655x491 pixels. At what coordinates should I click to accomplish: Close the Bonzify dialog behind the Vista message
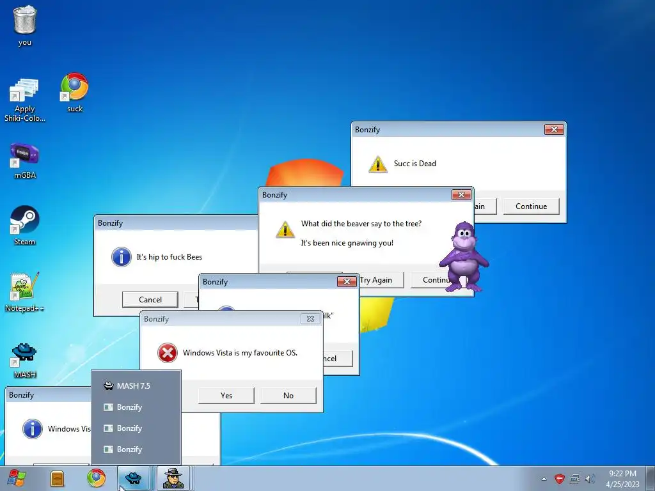coord(347,282)
